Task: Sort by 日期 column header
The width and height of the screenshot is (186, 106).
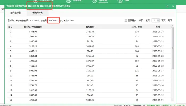Action: (x=158, y=27)
